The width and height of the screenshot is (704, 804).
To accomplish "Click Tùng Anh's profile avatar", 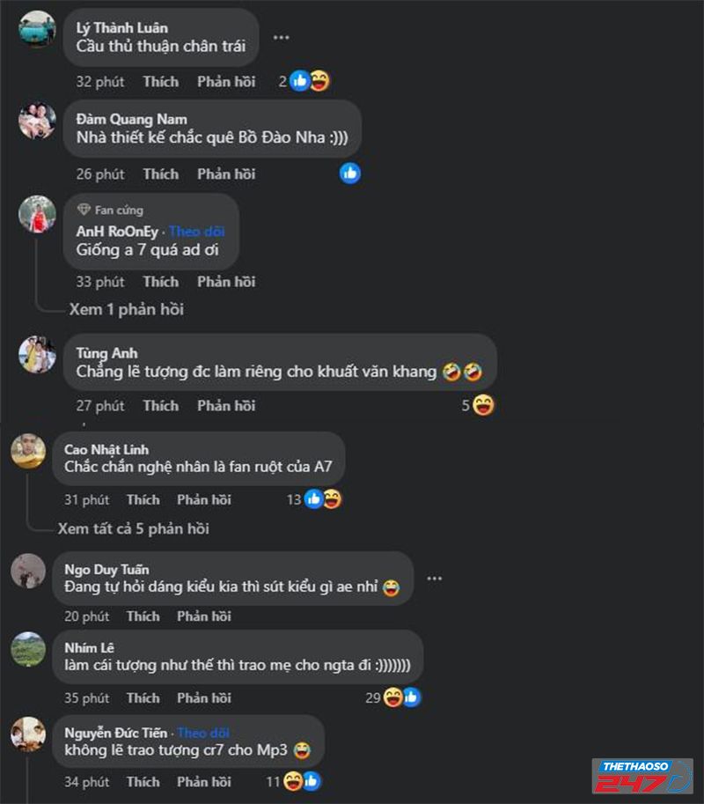I will point(38,354).
